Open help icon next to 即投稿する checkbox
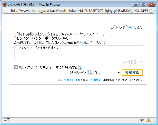This screenshot has width=158, height=125. pos(80,67)
